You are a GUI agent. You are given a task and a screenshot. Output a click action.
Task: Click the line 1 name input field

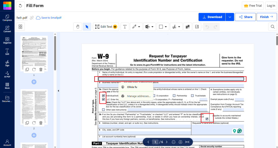[171, 79]
